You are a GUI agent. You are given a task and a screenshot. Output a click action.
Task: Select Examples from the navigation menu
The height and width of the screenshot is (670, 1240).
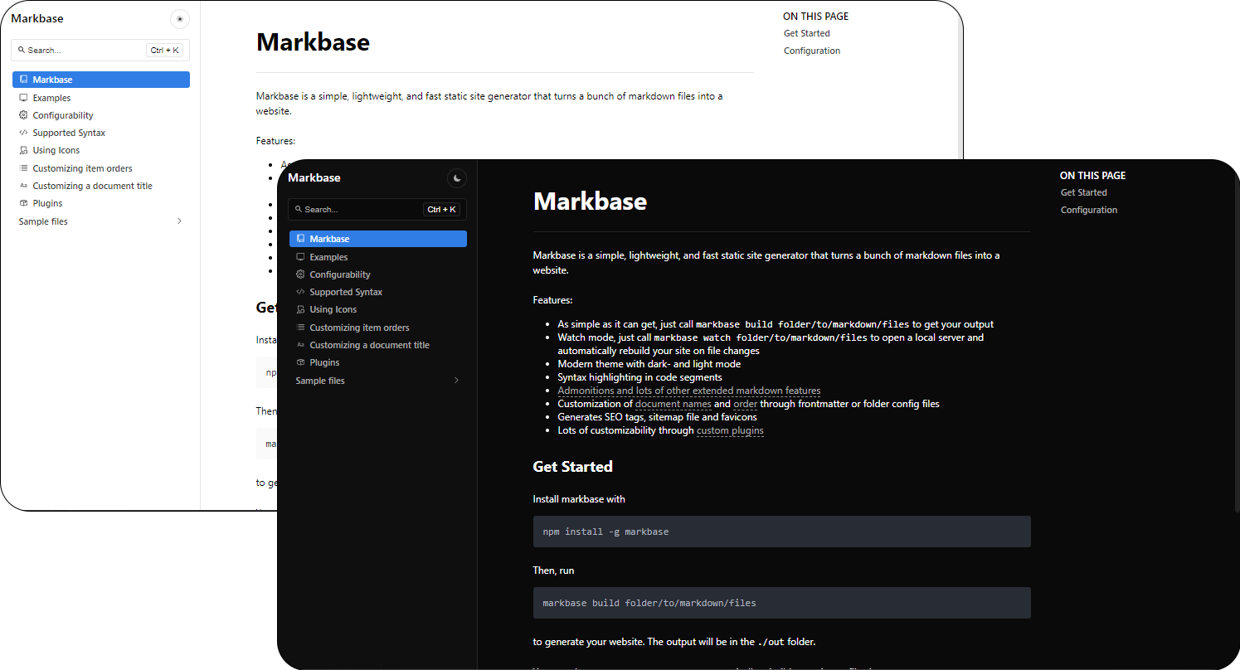pyautogui.click(x=328, y=256)
